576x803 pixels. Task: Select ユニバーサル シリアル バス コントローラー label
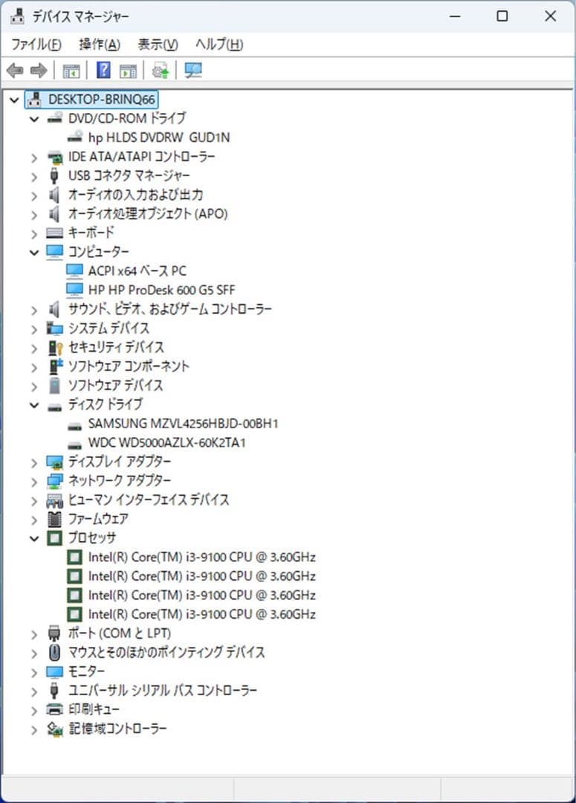click(x=163, y=690)
